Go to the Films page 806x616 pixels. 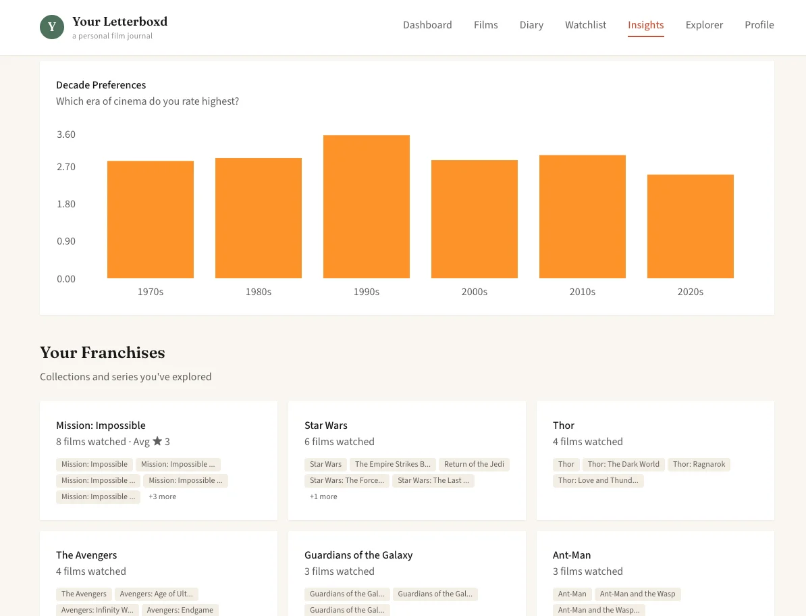click(485, 25)
